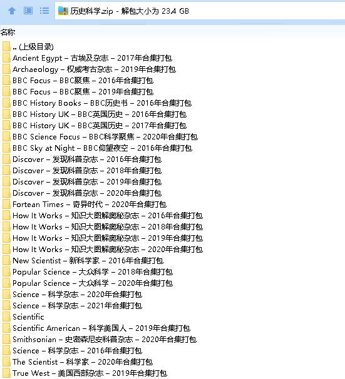Select Popular Science 2018 folder

pyautogui.click(x=93, y=272)
